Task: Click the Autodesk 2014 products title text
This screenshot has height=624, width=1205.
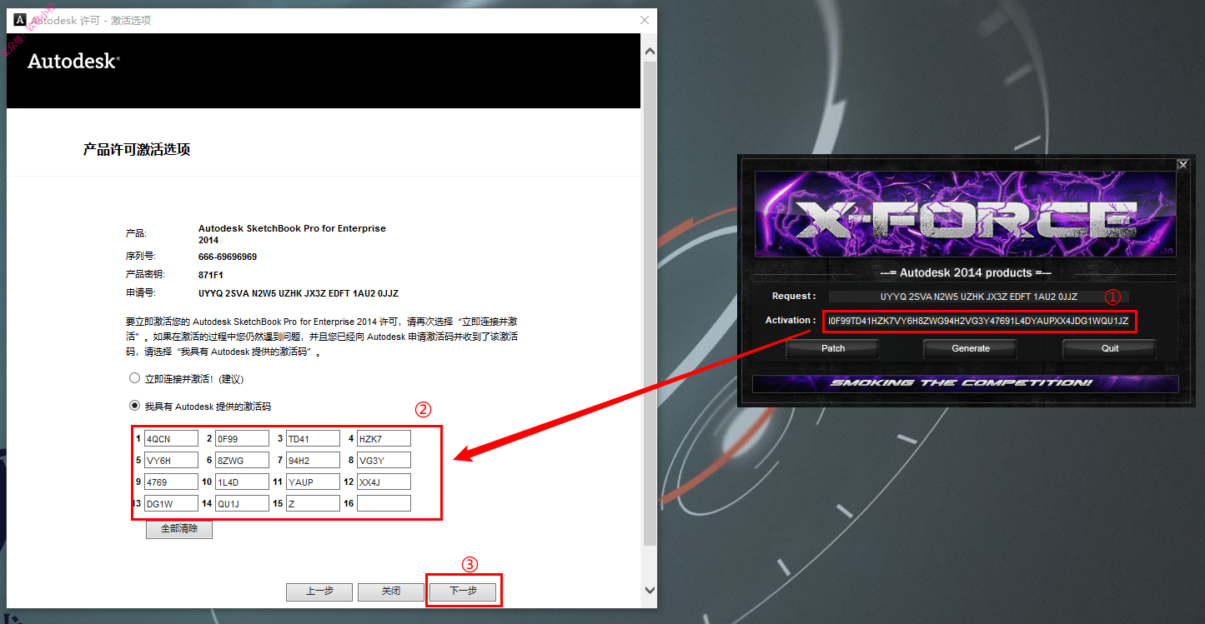Action: click(x=966, y=272)
